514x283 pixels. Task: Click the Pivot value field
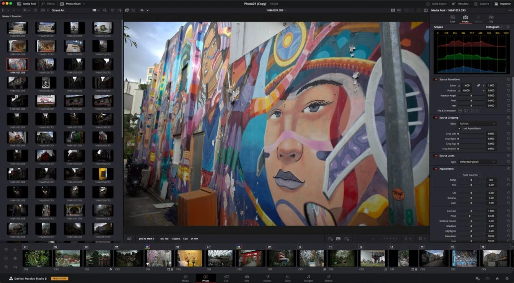[x=491, y=216]
